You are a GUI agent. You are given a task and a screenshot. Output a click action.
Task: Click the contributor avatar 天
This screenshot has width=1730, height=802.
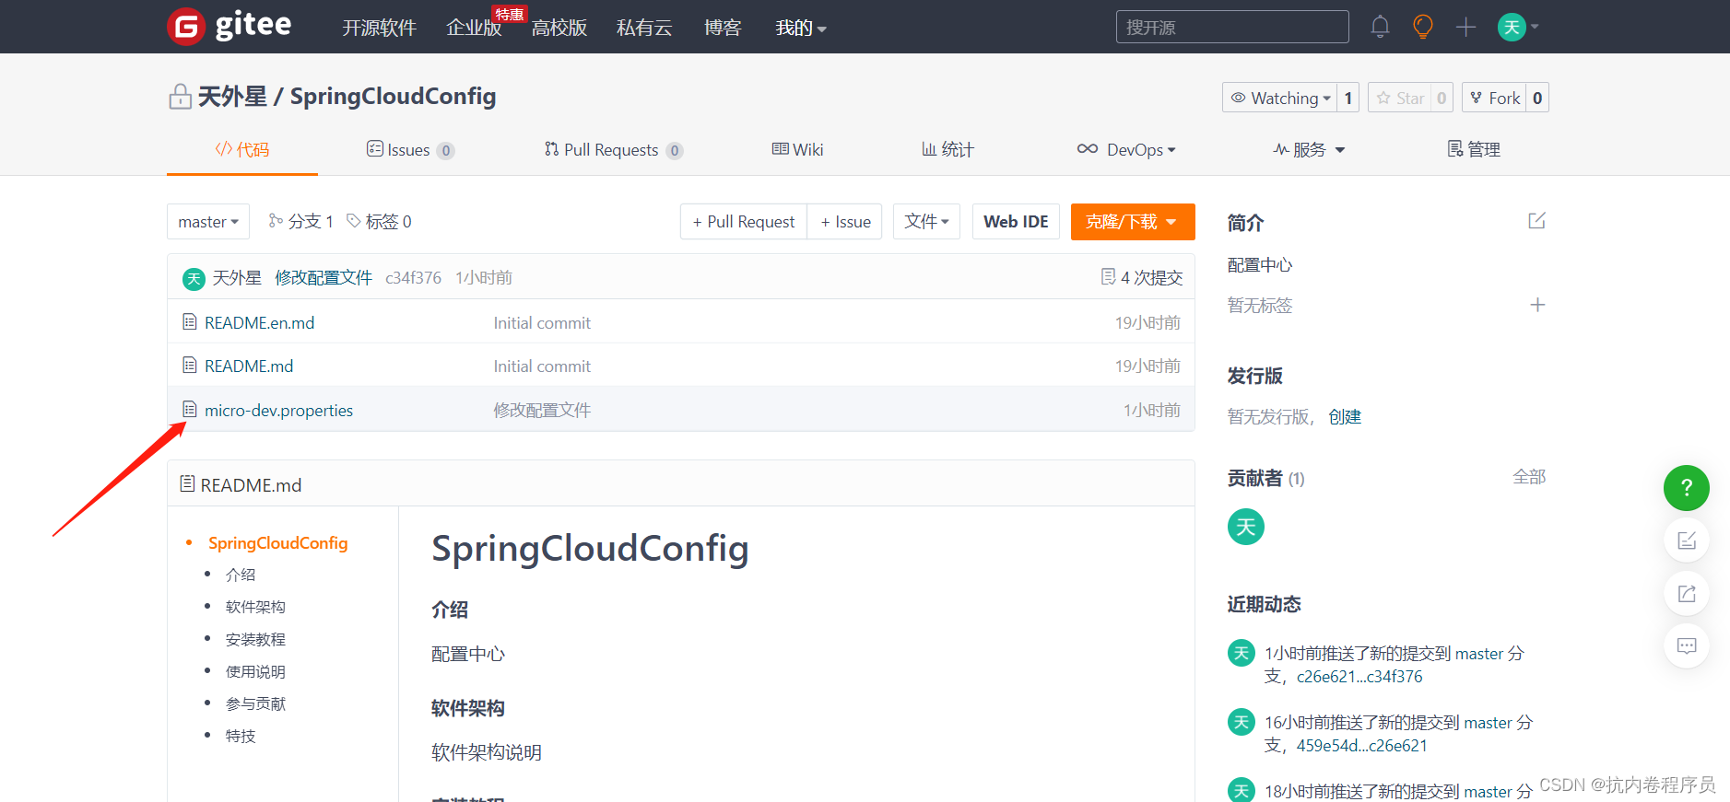(x=1246, y=527)
